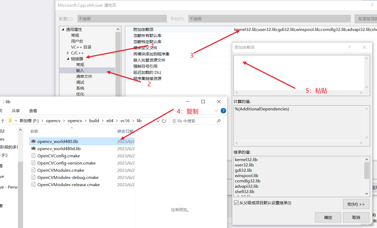This screenshot has width=377, height=228.
Task: Click the help icon of the 属性页 window
Action: (372, 5)
